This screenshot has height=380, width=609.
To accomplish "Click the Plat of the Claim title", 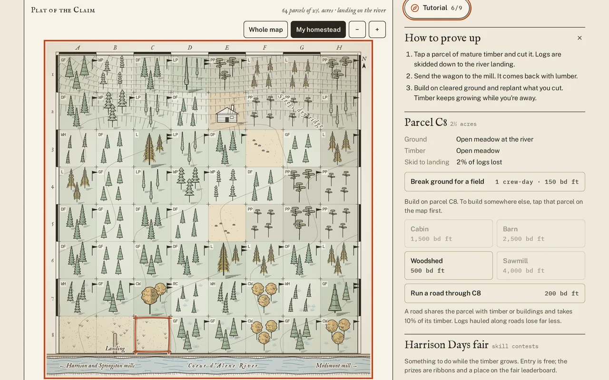I will point(63,10).
